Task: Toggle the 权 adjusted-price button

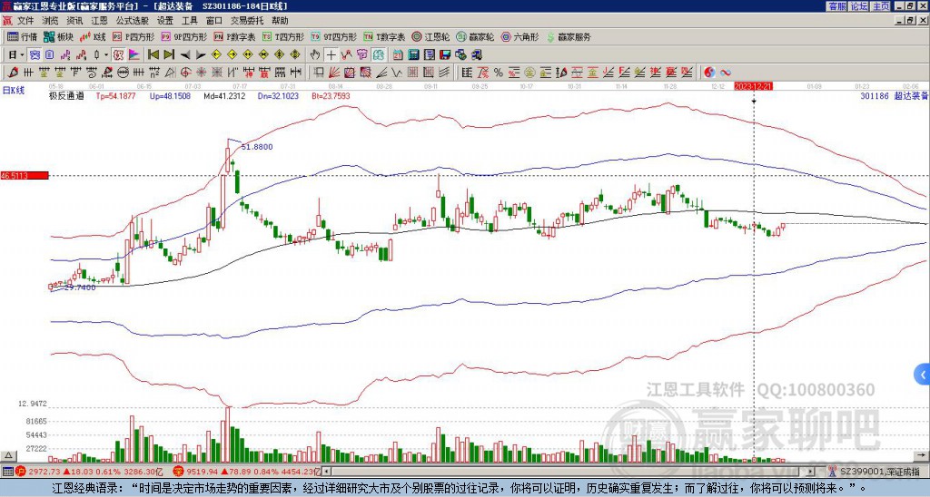Action: click(x=118, y=54)
